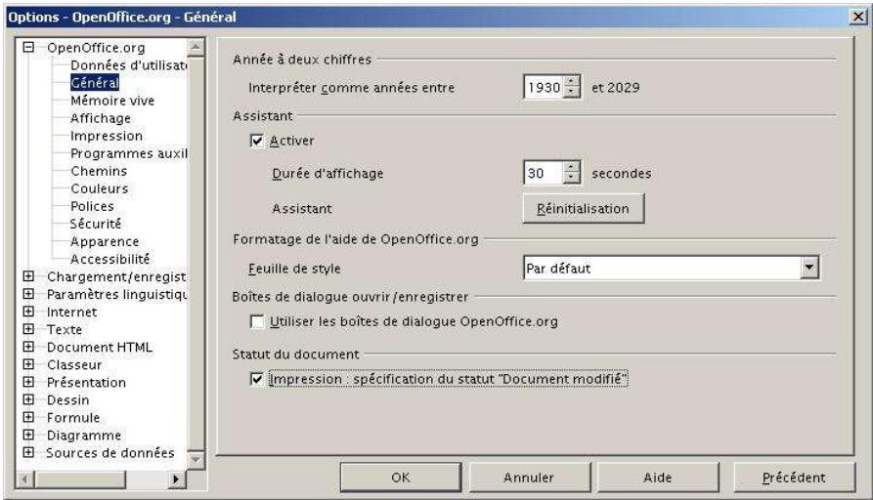Toggle the Activer assistant checkbox
Viewport: 873px width, 500px height.
[x=257, y=141]
